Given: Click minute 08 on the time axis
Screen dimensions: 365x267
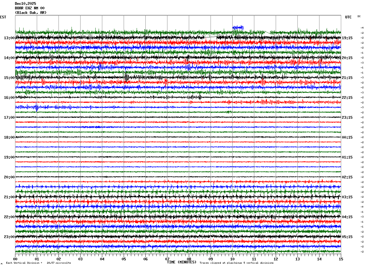Looking at the screenshot, I should pyautogui.click(x=189, y=259).
